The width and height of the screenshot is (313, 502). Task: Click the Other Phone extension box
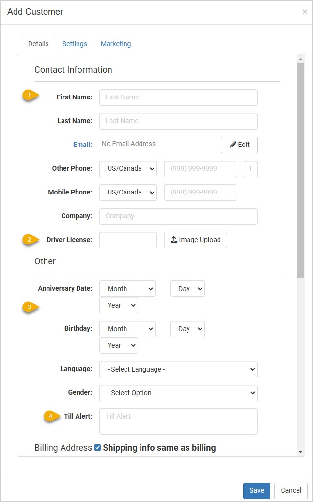pyautogui.click(x=250, y=169)
